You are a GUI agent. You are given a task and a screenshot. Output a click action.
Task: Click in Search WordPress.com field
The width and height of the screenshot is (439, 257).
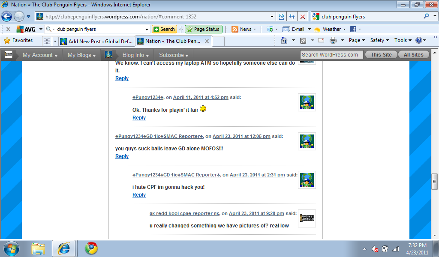pyautogui.click(x=331, y=55)
